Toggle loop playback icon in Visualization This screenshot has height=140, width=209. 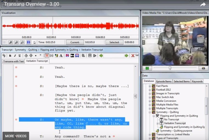(34, 42)
